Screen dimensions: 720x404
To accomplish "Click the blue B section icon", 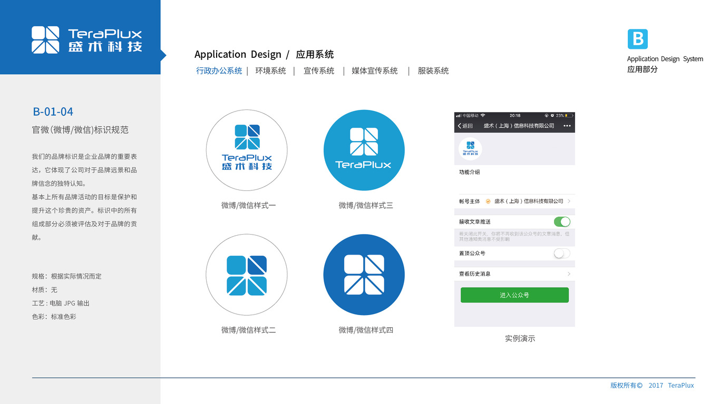I will 637,39.
